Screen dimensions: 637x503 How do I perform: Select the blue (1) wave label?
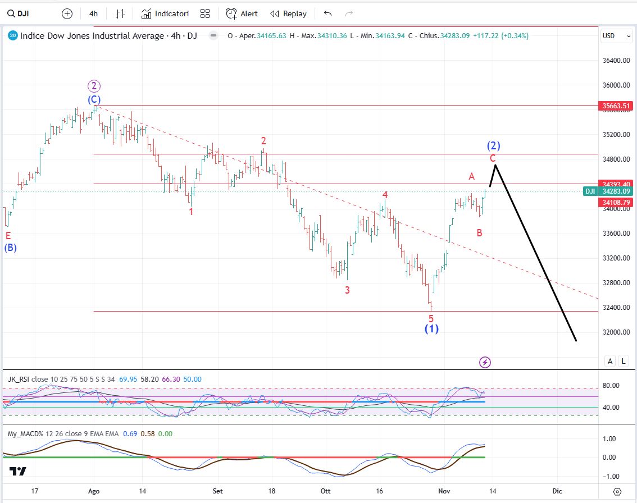432,328
